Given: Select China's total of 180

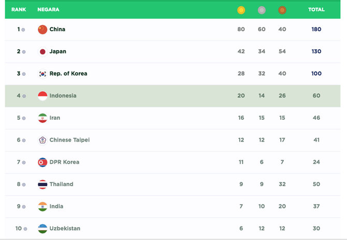Looking at the screenshot, I should 316,29.
